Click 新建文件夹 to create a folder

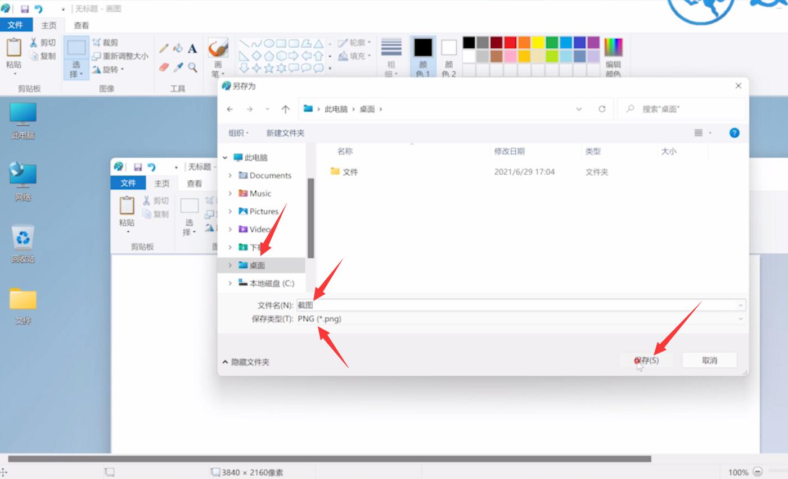click(x=285, y=133)
